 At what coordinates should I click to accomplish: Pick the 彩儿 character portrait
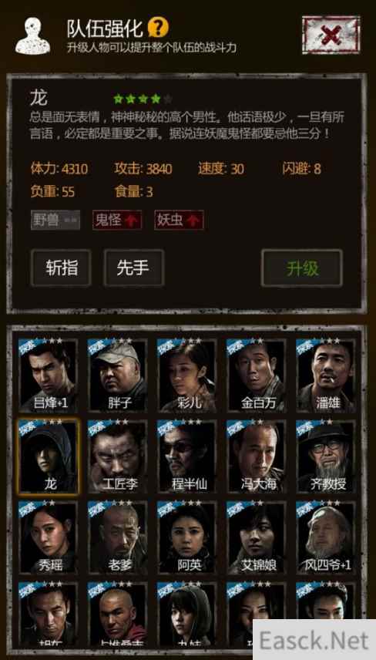187,375
